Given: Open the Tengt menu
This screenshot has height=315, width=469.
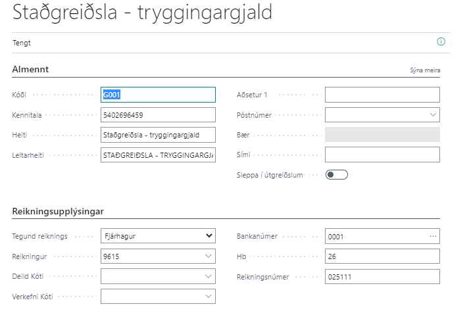Looking at the screenshot, I should 22,43.
